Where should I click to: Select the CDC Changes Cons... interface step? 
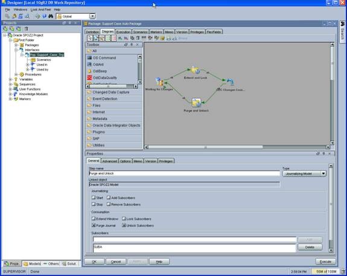tap(230, 82)
